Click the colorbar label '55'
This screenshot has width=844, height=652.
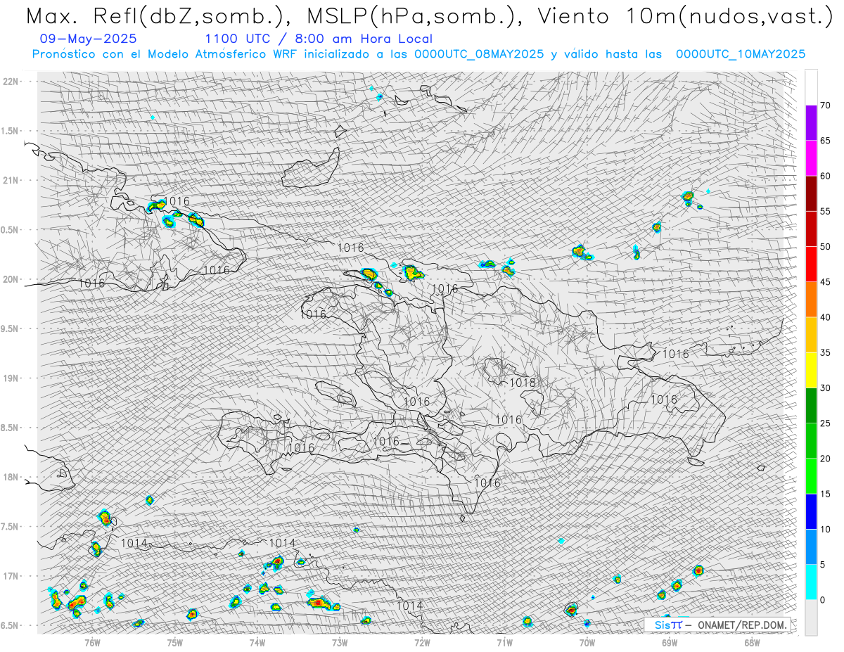click(825, 212)
